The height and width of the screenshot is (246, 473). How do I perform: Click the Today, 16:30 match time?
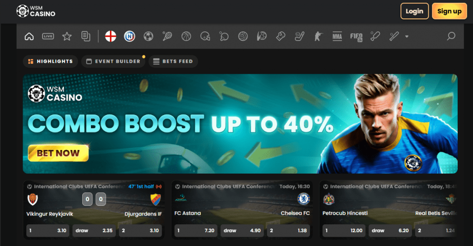click(295, 186)
